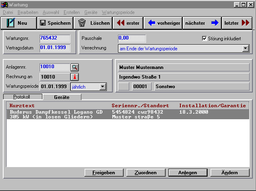
Task: Delete record using the Löschen button
Action: 94,23
